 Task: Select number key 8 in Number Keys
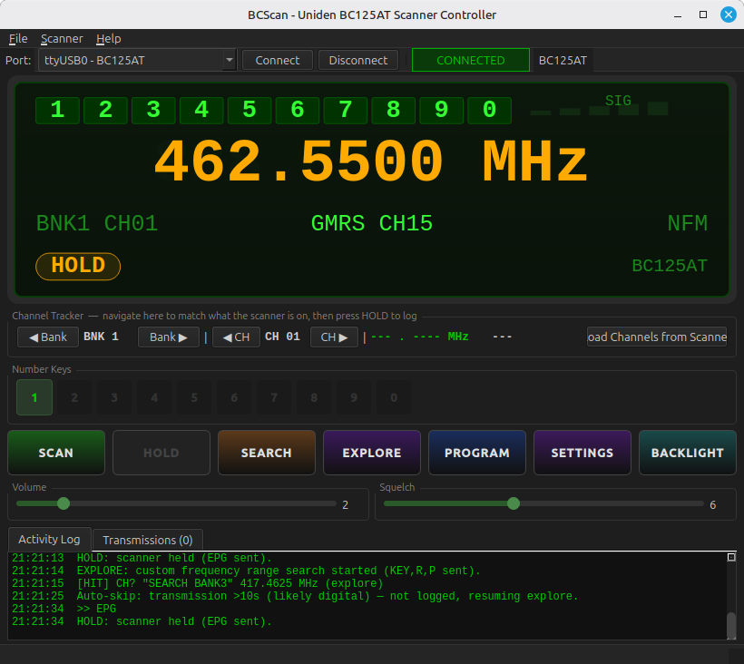pos(314,397)
